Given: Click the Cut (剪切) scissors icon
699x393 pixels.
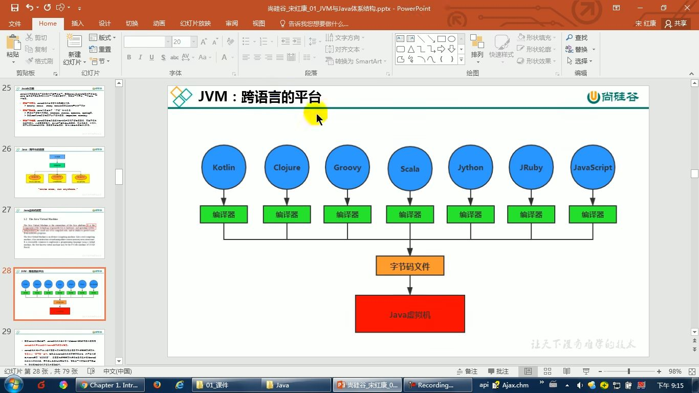Looking at the screenshot, I should coord(29,37).
